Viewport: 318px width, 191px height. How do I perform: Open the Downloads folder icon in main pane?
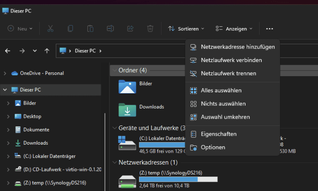[x=127, y=110]
